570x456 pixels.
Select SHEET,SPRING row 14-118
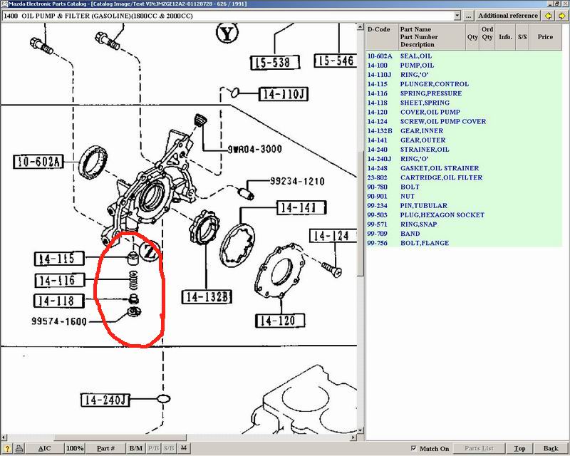click(x=465, y=103)
